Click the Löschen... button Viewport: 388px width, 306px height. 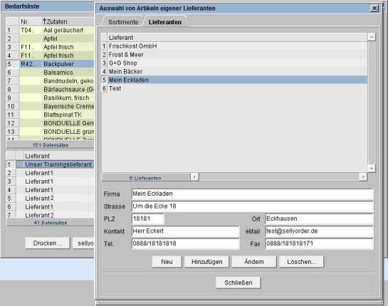pyautogui.click(x=301, y=262)
